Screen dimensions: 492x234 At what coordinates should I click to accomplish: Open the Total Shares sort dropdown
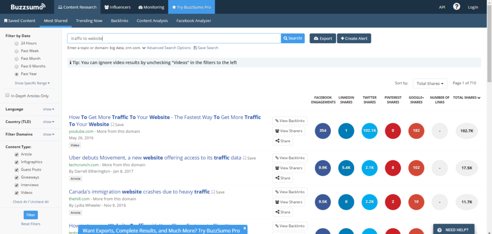coord(430,83)
